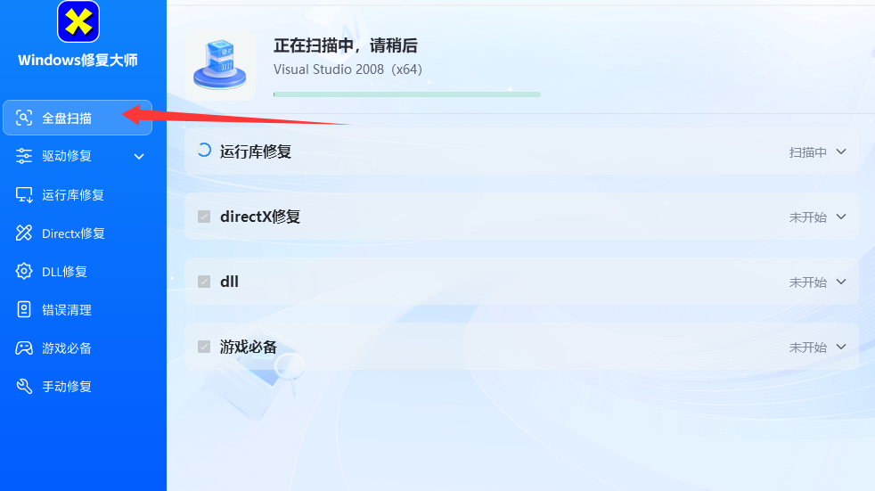Expand the 驱动修复 submenu chevron
This screenshot has width=875, height=491.
click(x=139, y=157)
